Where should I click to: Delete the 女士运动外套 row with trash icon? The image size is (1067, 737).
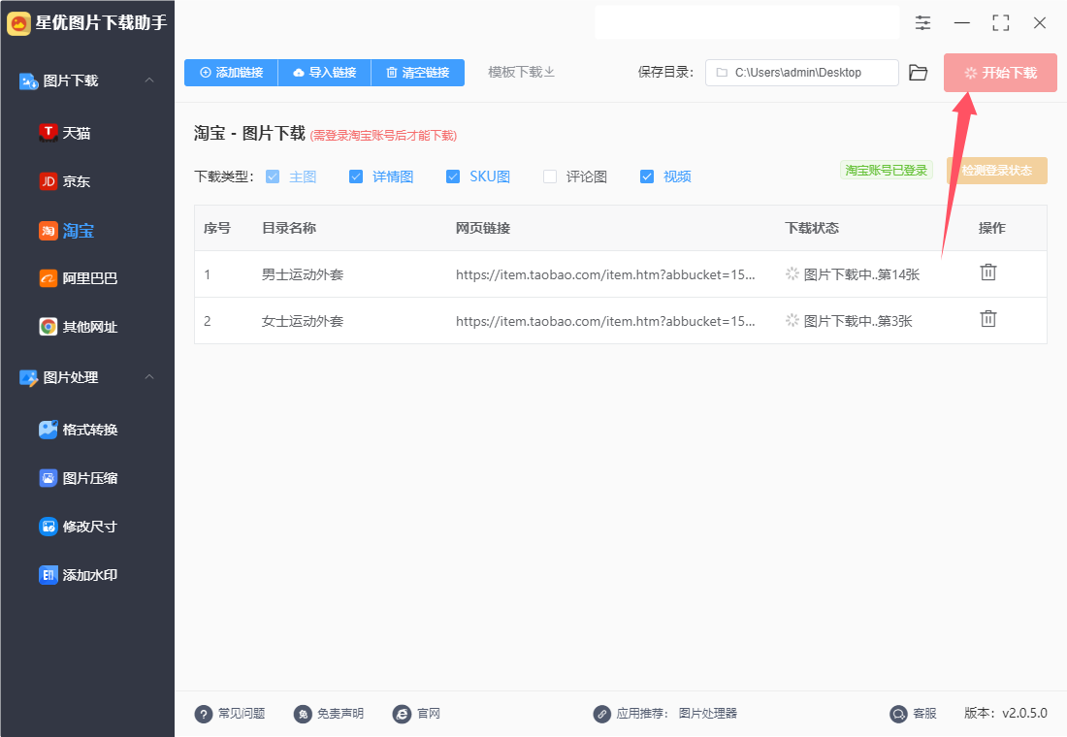click(988, 318)
